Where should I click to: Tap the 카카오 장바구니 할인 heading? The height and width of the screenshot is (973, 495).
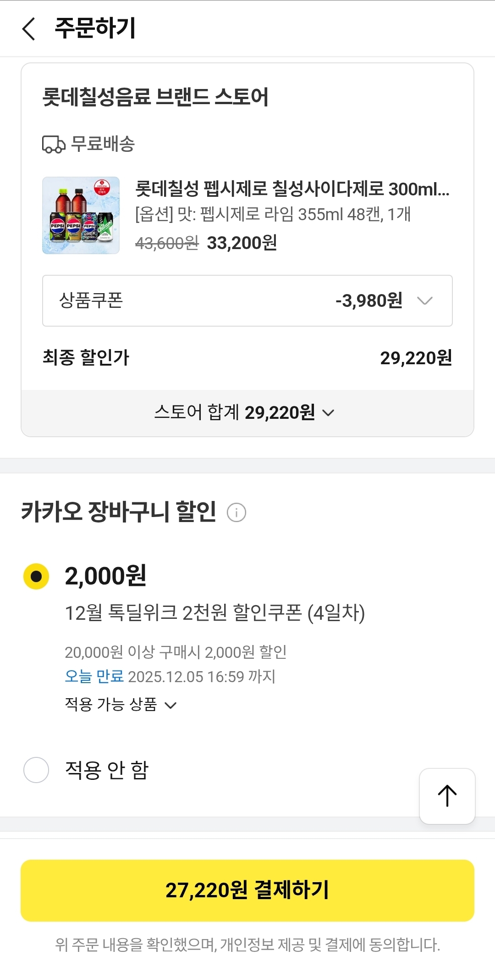[119, 512]
